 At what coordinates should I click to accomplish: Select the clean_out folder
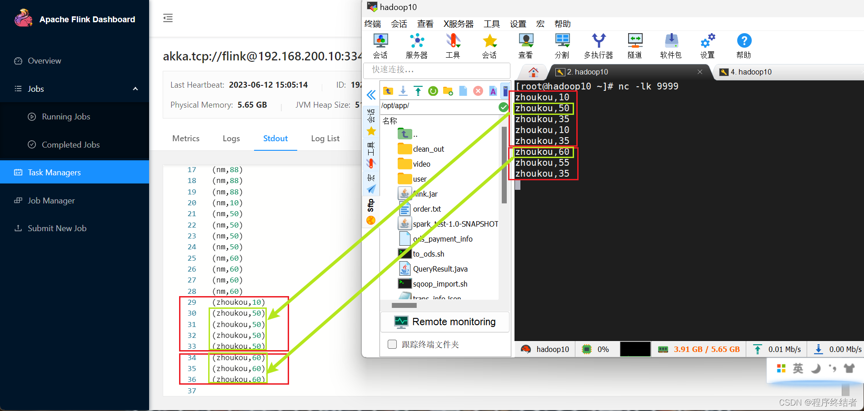tap(421, 149)
